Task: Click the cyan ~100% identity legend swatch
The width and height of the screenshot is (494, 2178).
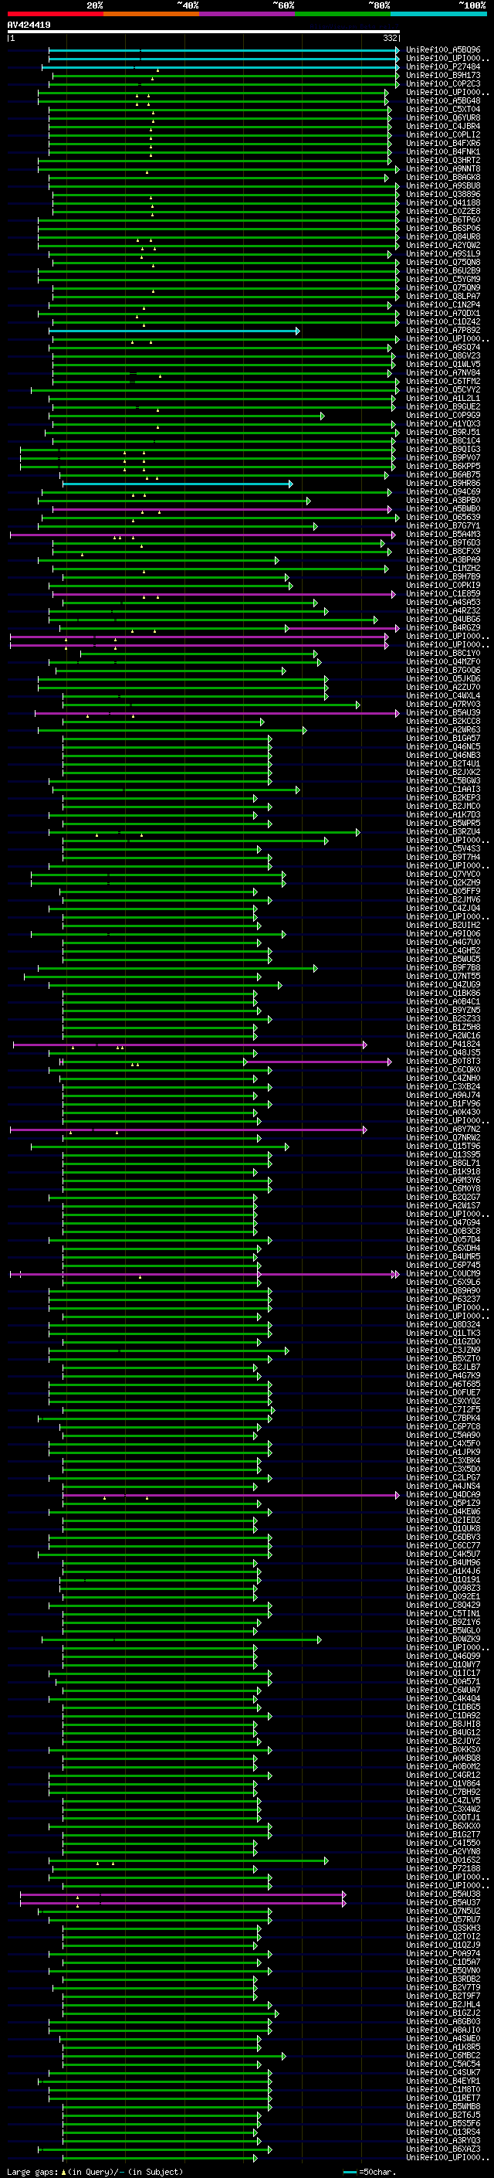Action: (438, 14)
